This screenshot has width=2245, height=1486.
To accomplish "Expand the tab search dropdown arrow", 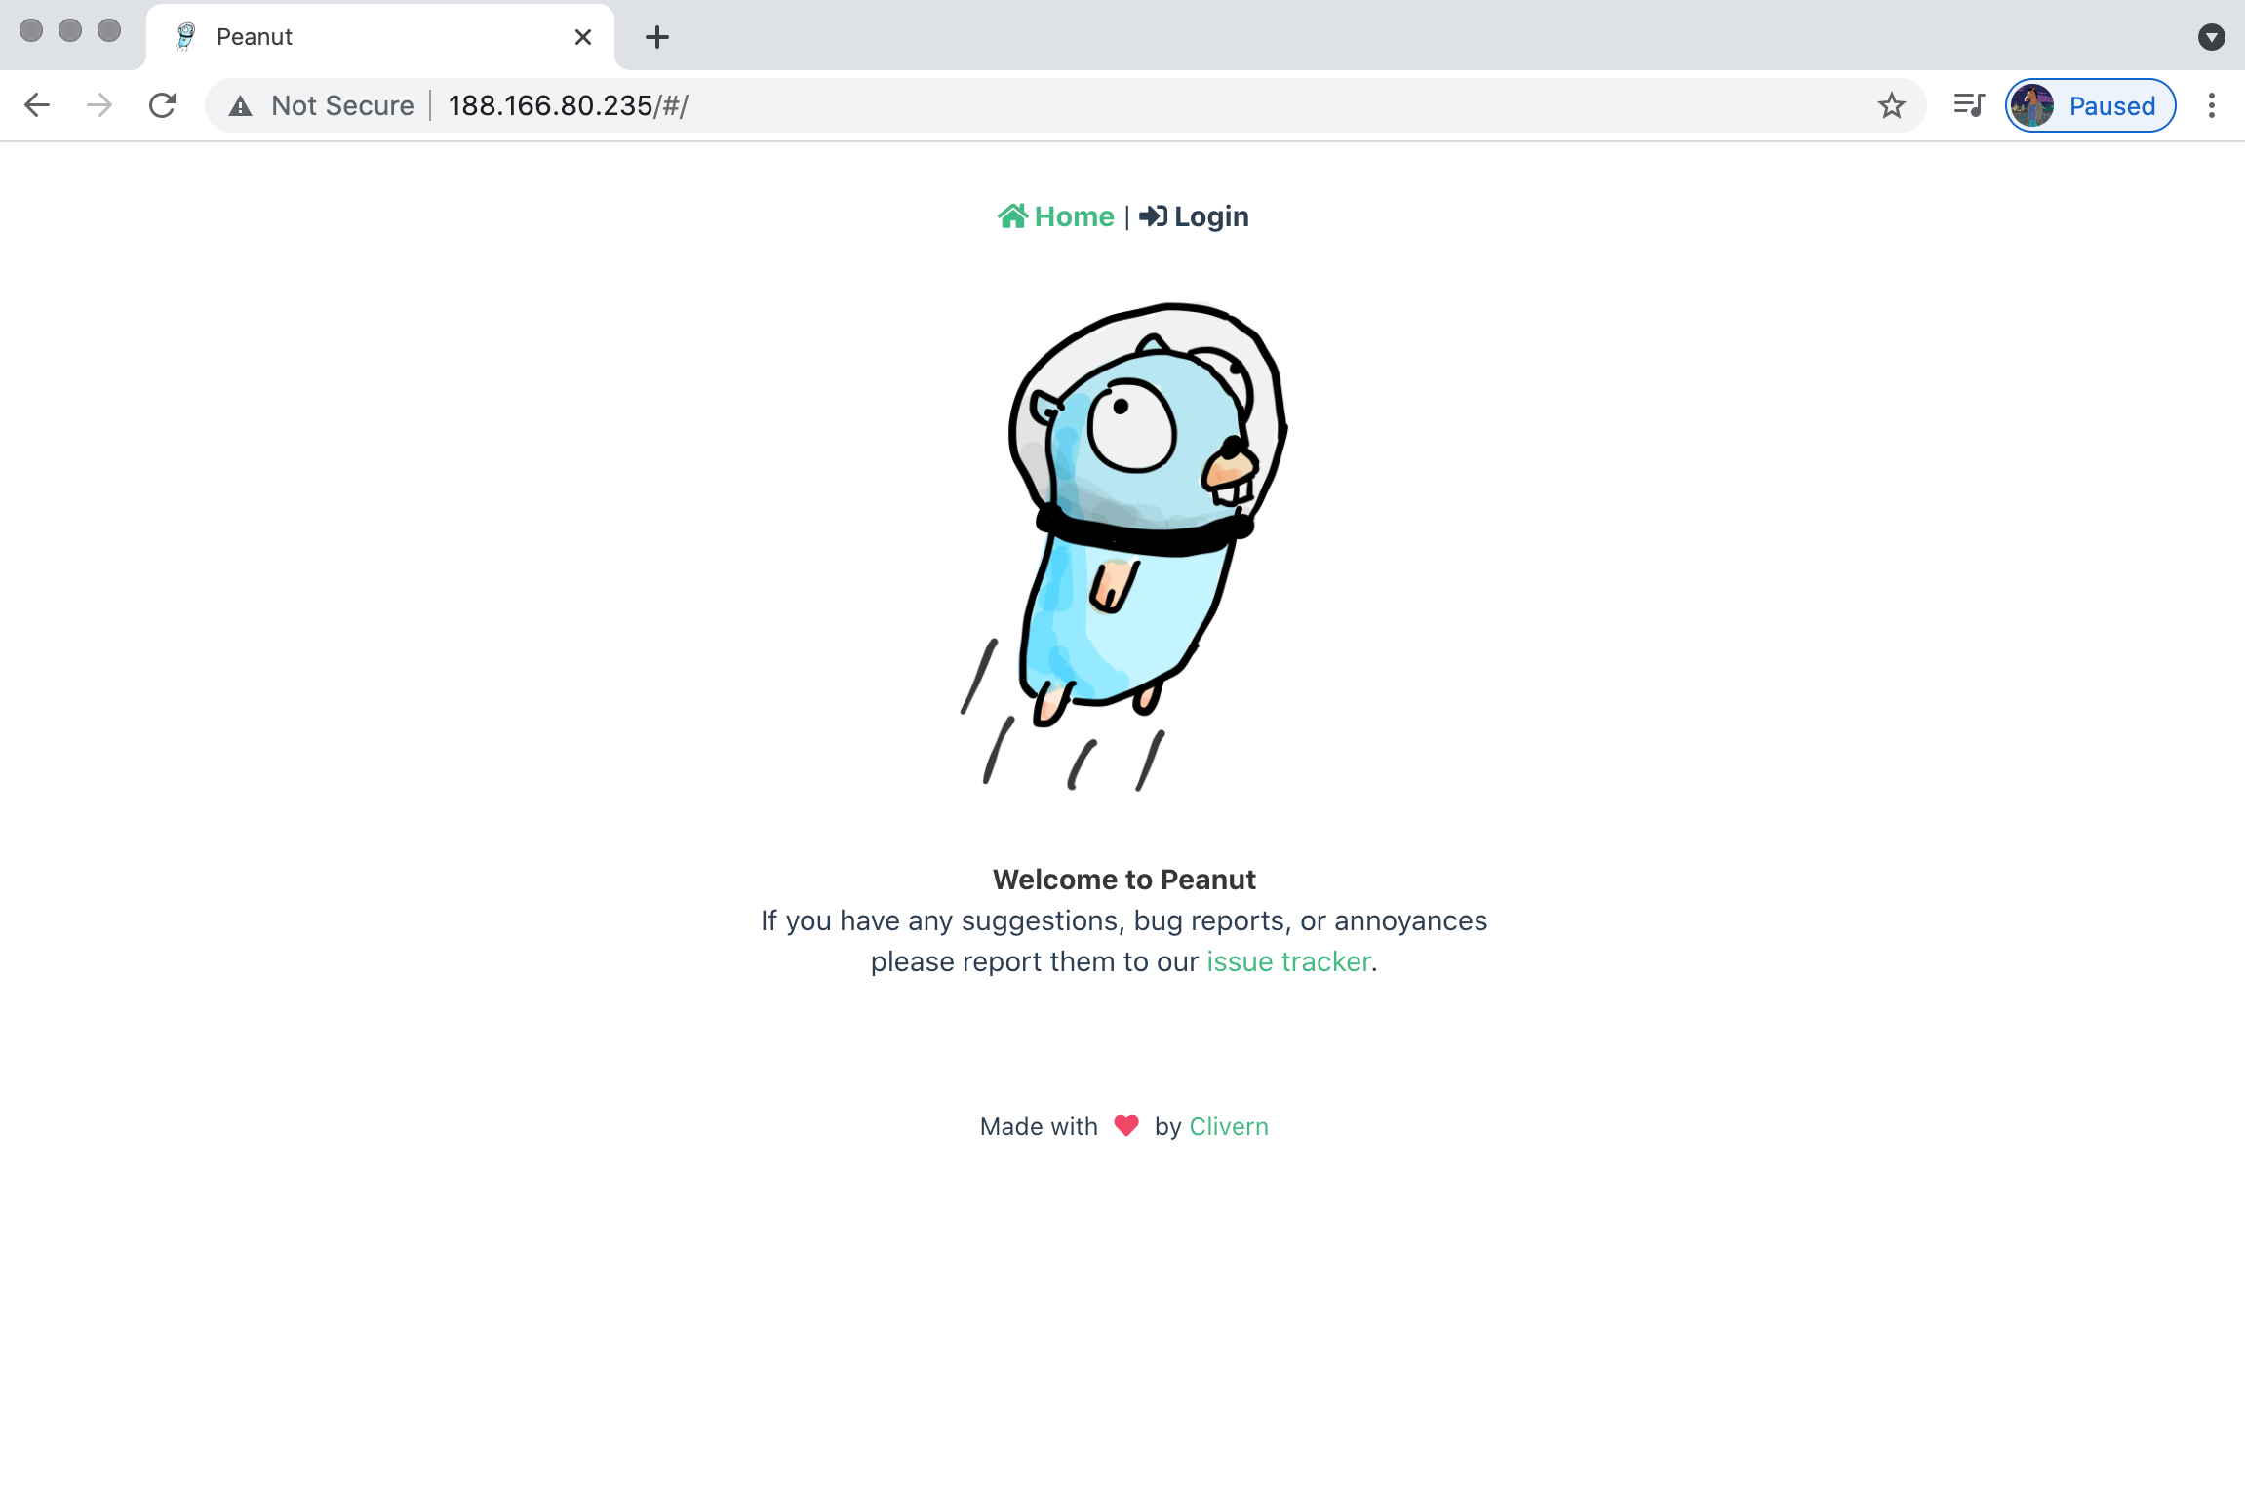I will (2211, 37).
